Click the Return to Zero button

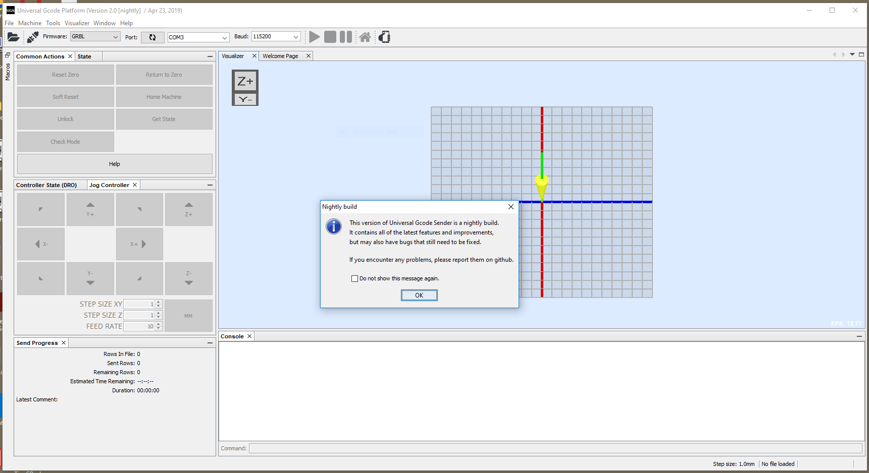pos(164,75)
